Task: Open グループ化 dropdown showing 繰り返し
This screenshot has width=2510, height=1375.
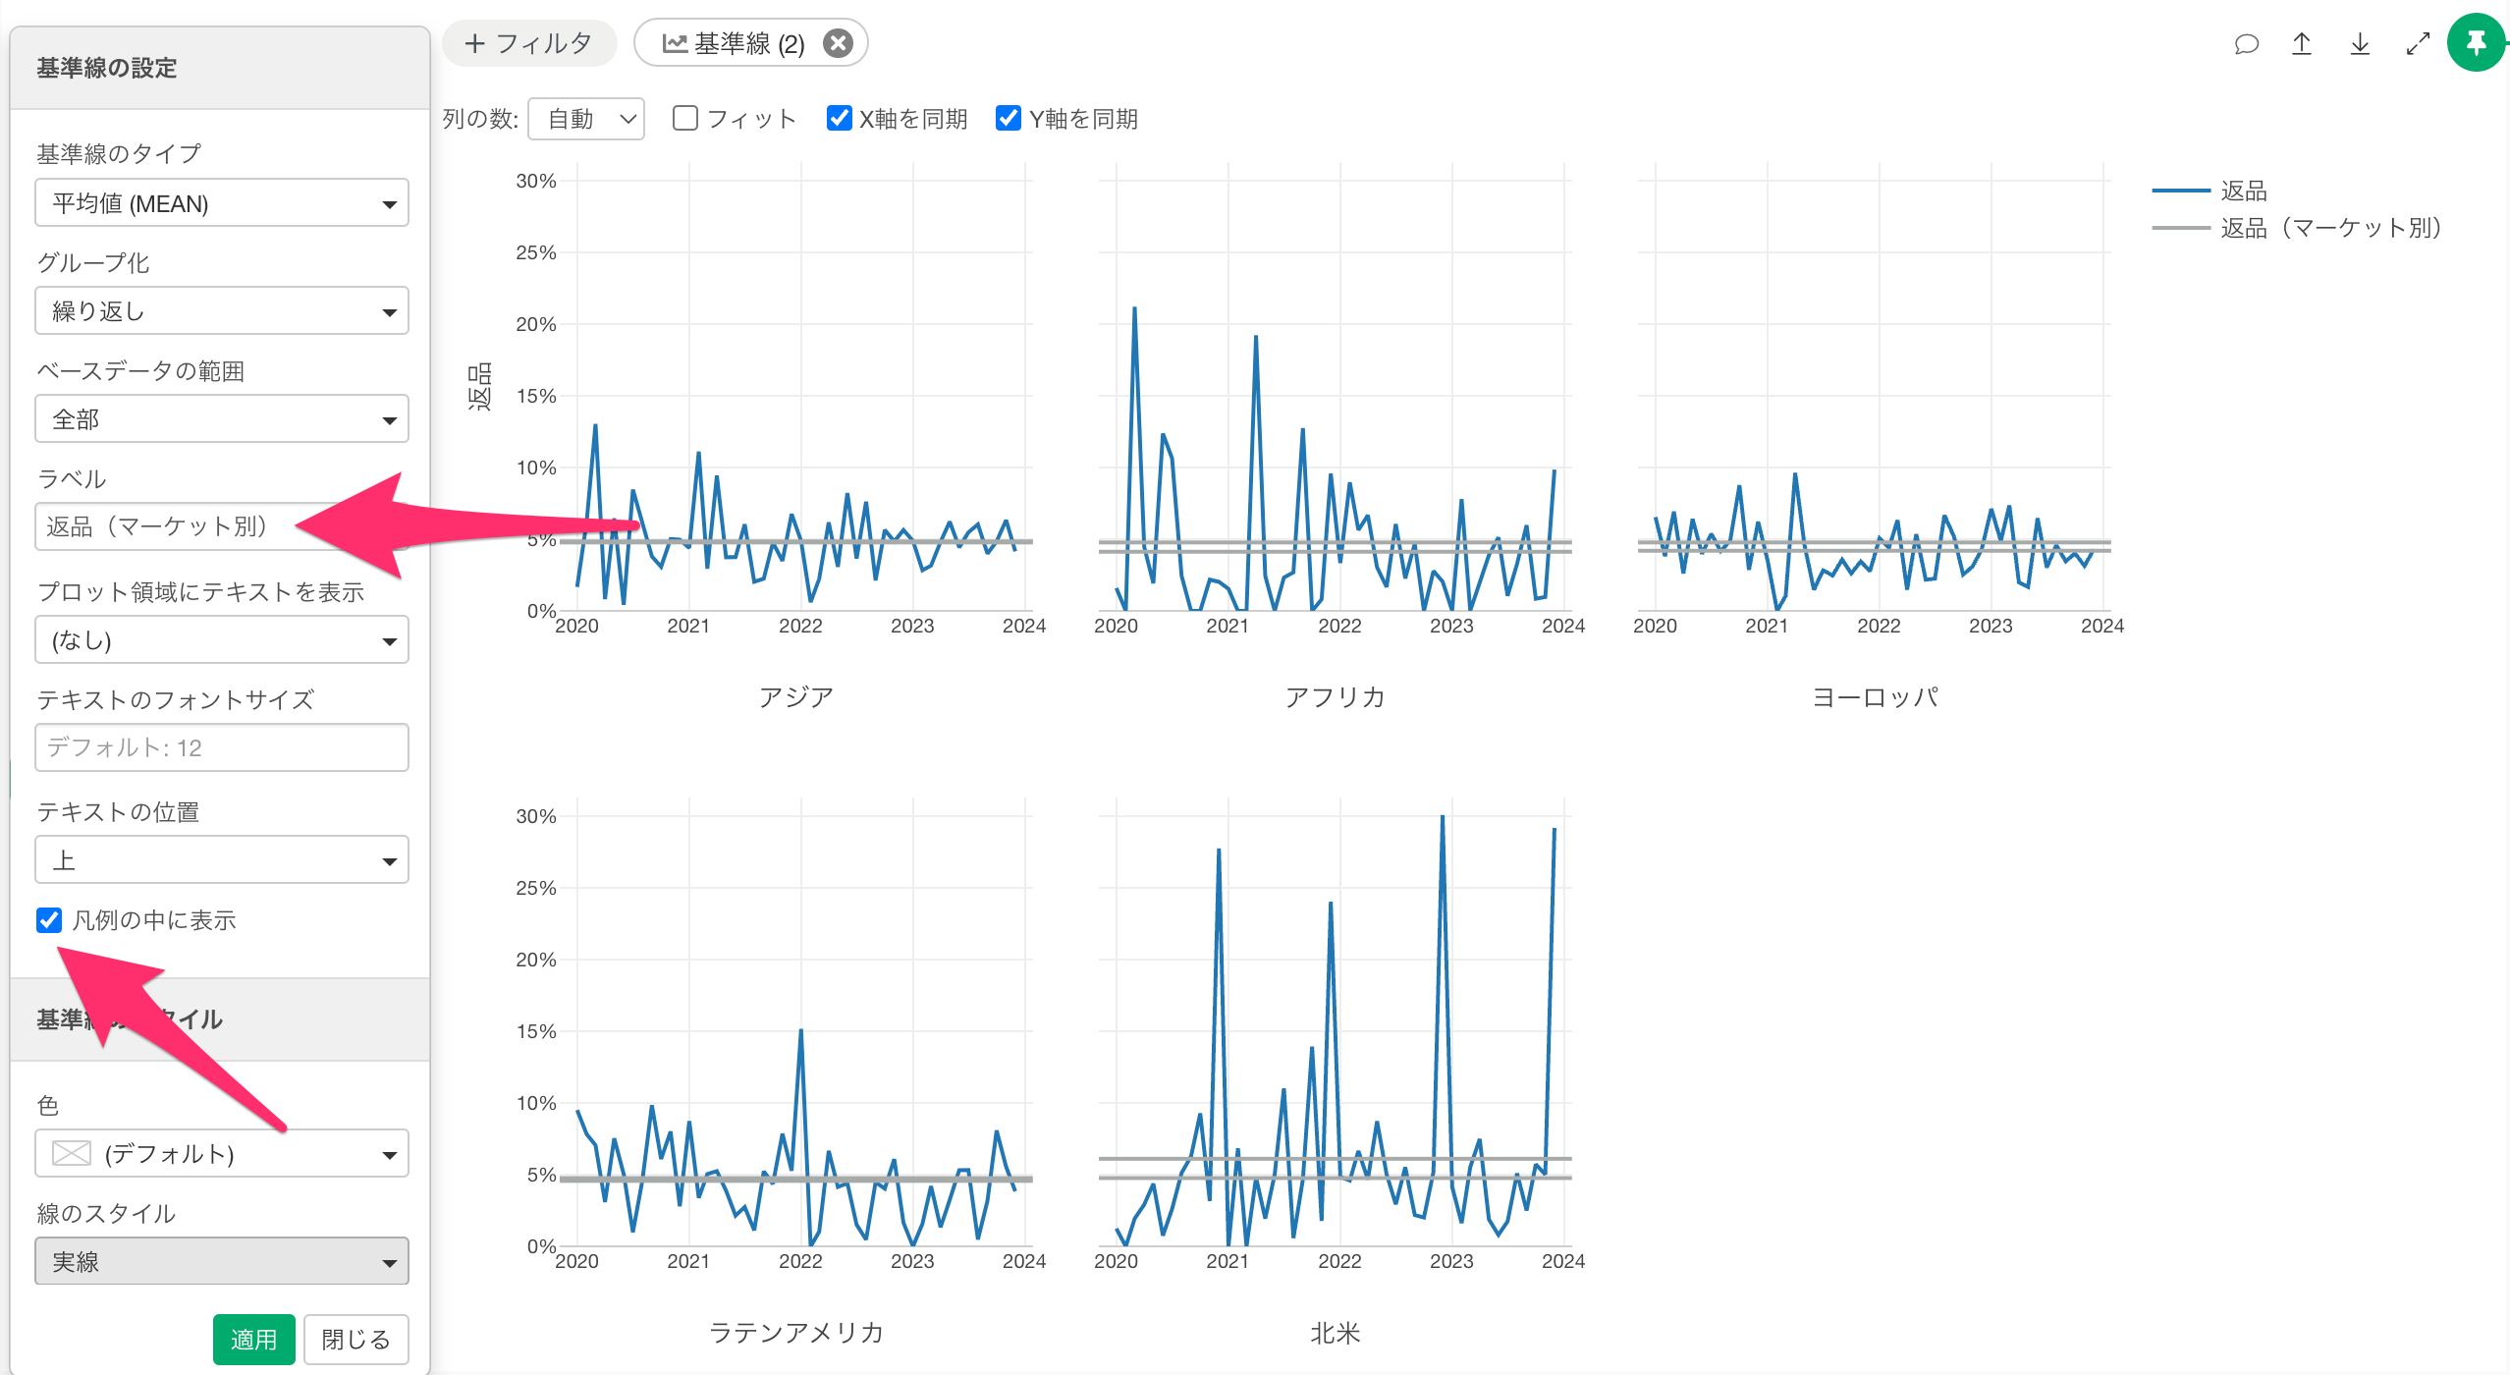Action: click(222, 311)
